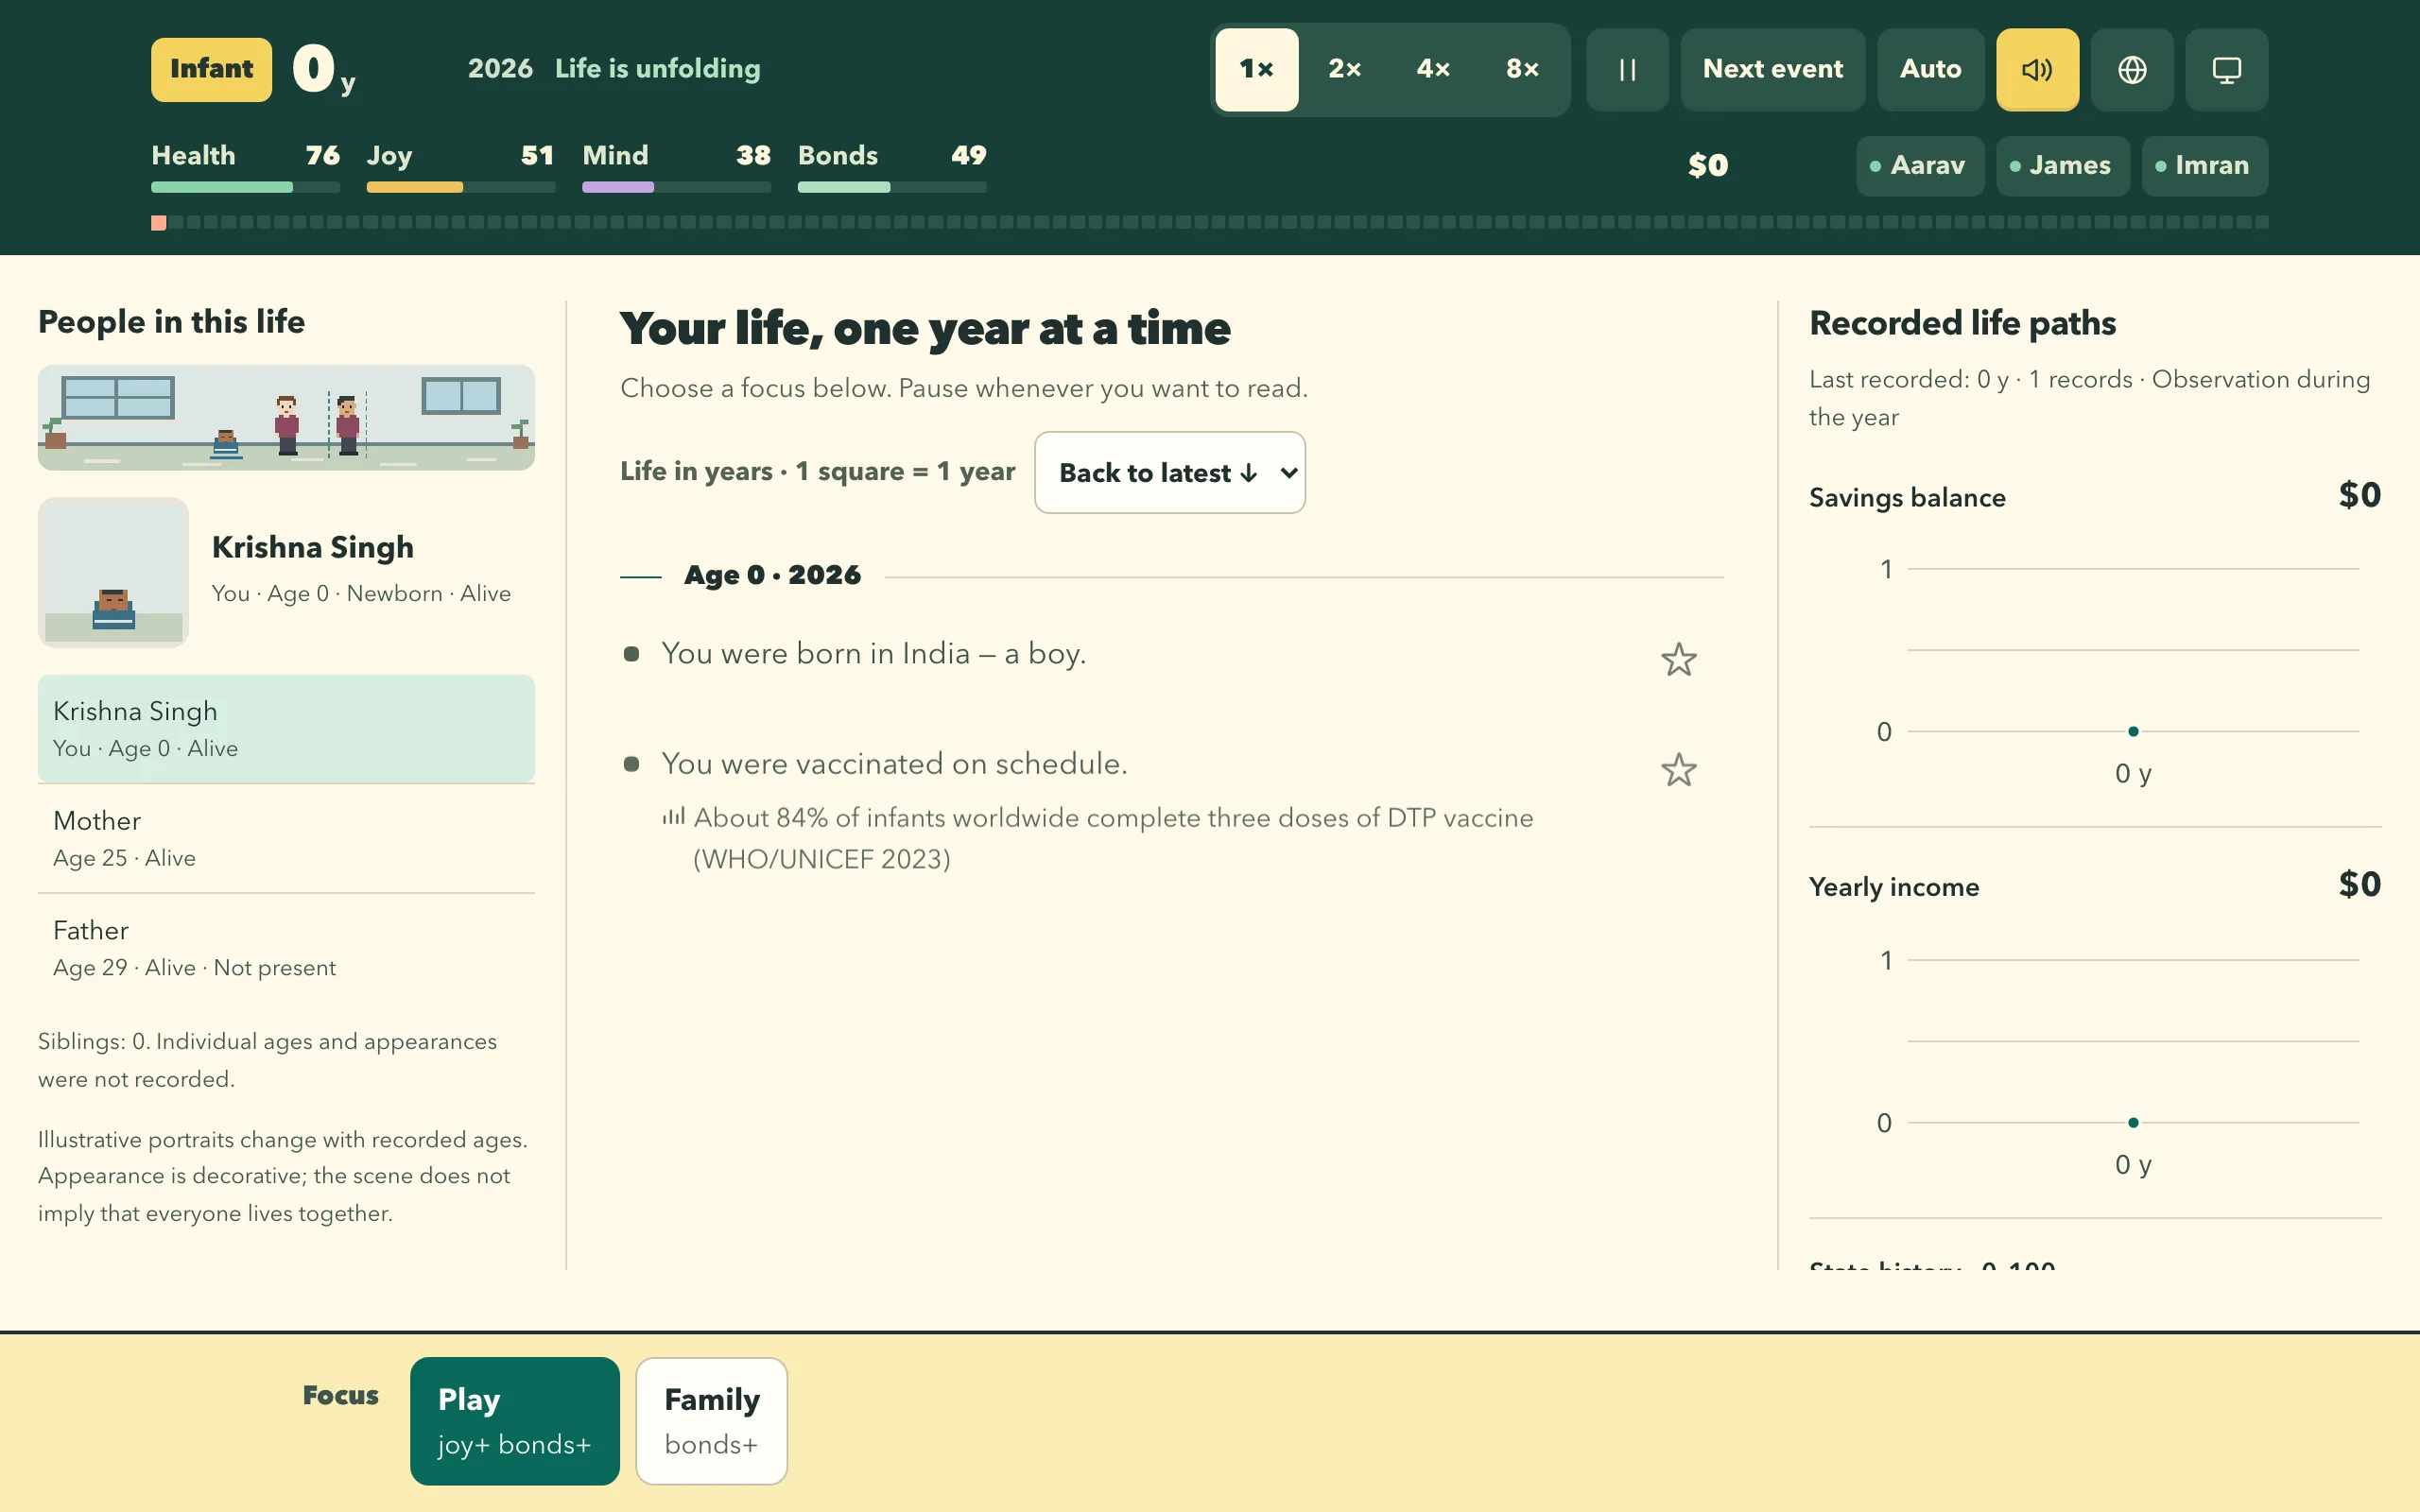Click "Life is unfolding" status text
The width and height of the screenshot is (2420, 1512).
point(657,69)
